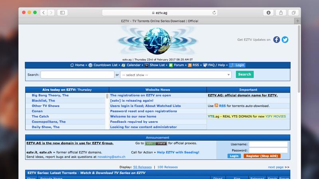This screenshot has height=179, width=319.
Task: Go to the Calendar page
Action: click(133, 65)
